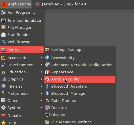Click the Armbian config wrench icon
Image resolution: width=134 pixels, height=125 pixels.
point(47,79)
